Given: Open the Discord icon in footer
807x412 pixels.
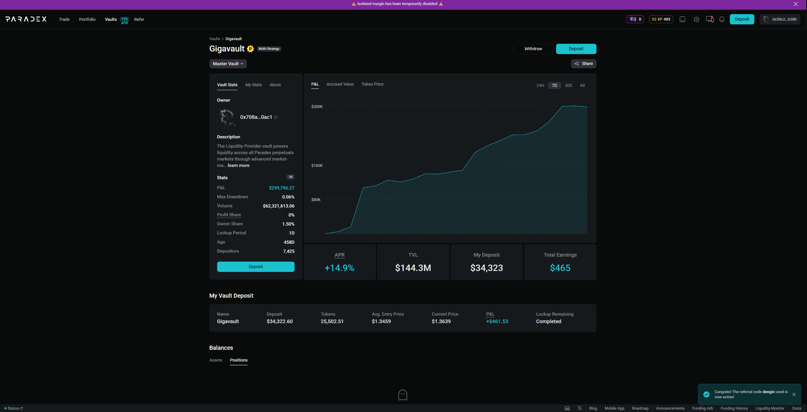Looking at the screenshot, I should tap(567, 408).
